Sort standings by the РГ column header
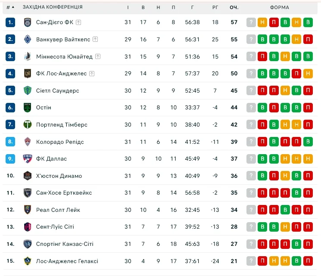321x276 pixels. click(x=215, y=7)
